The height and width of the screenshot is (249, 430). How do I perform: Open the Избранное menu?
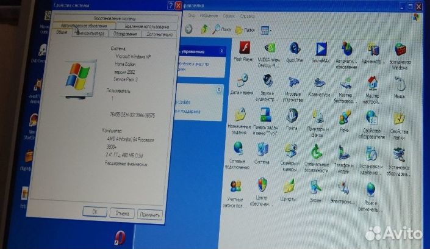coord(209,16)
